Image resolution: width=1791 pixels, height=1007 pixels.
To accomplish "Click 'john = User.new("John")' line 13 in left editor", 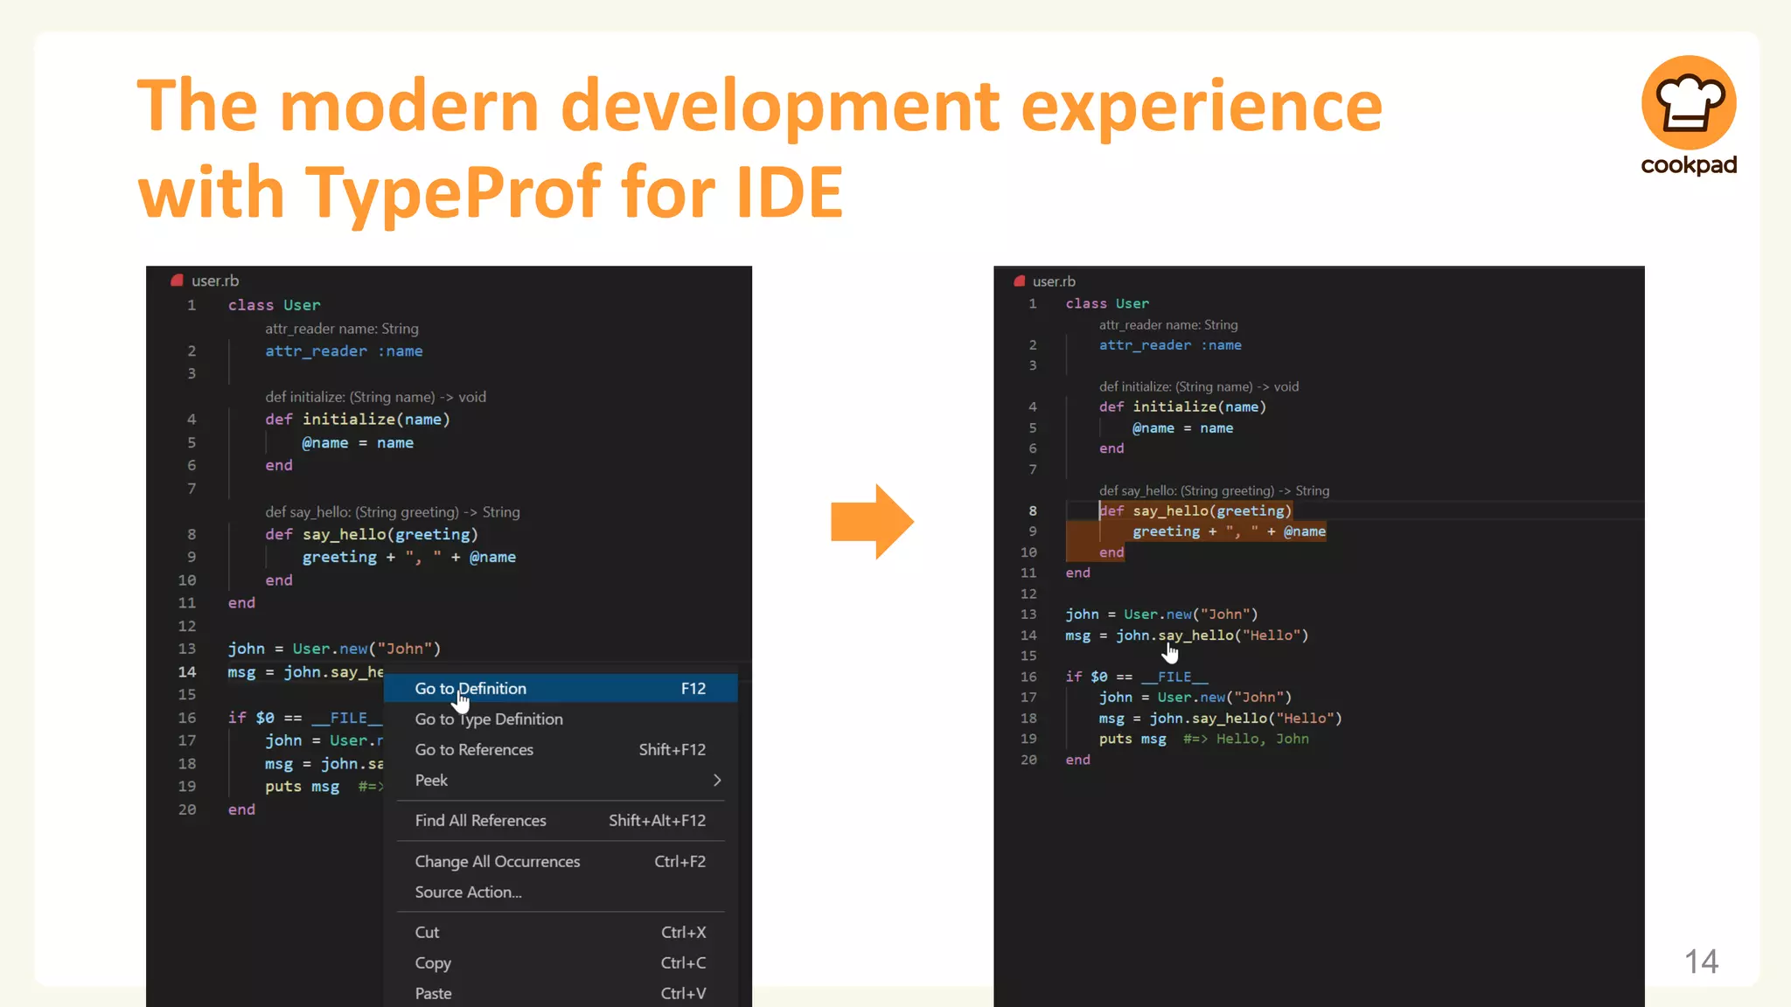I will tap(334, 649).
